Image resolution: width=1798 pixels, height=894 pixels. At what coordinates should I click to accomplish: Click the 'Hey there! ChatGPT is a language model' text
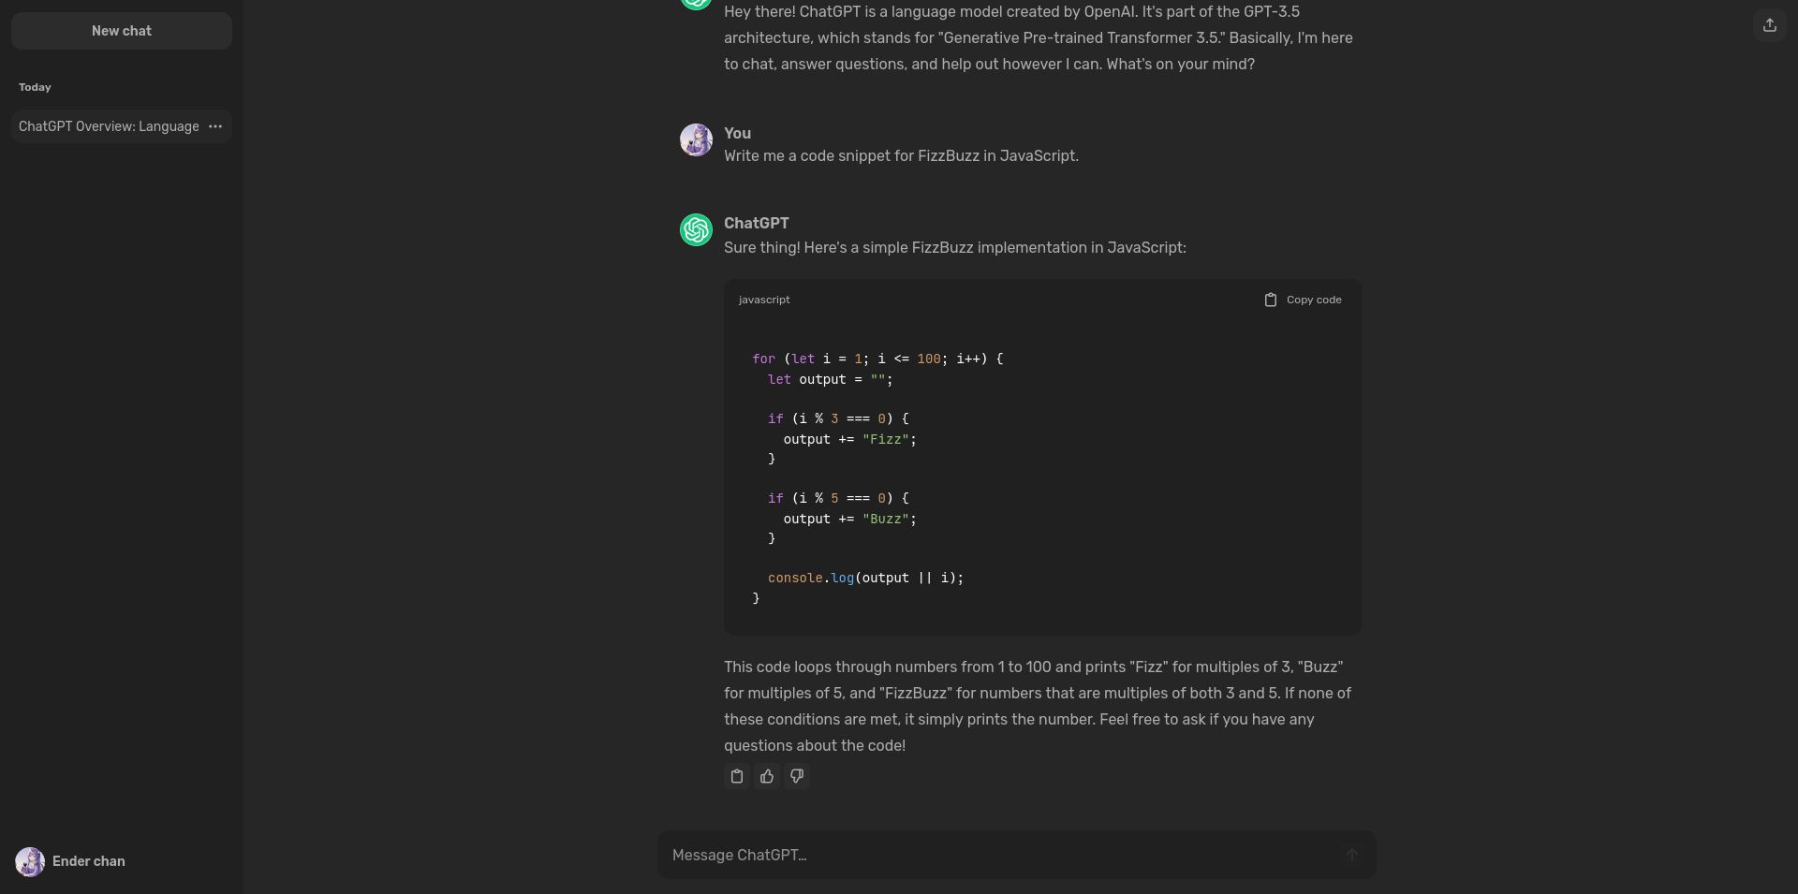click(x=1038, y=37)
